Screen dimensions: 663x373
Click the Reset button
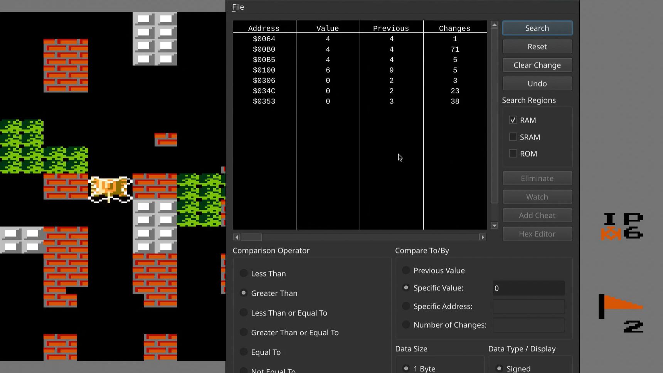(537, 47)
